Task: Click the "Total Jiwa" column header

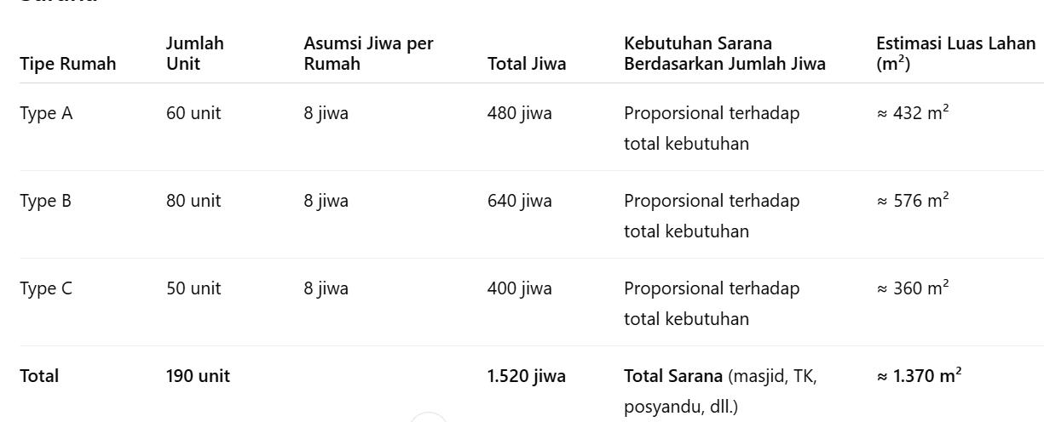Action: [x=527, y=64]
